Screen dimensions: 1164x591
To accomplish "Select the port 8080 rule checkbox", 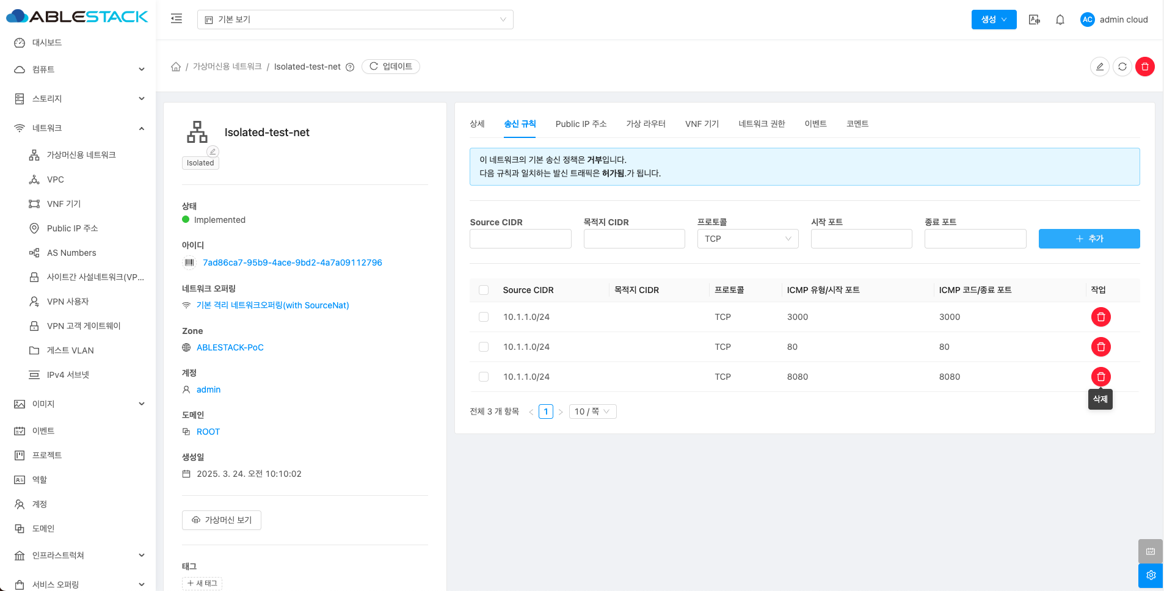I will [484, 377].
